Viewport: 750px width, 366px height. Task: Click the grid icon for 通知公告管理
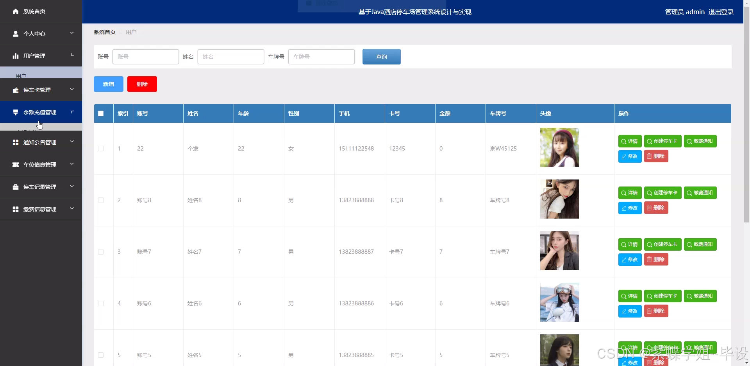click(x=16, y=142)
